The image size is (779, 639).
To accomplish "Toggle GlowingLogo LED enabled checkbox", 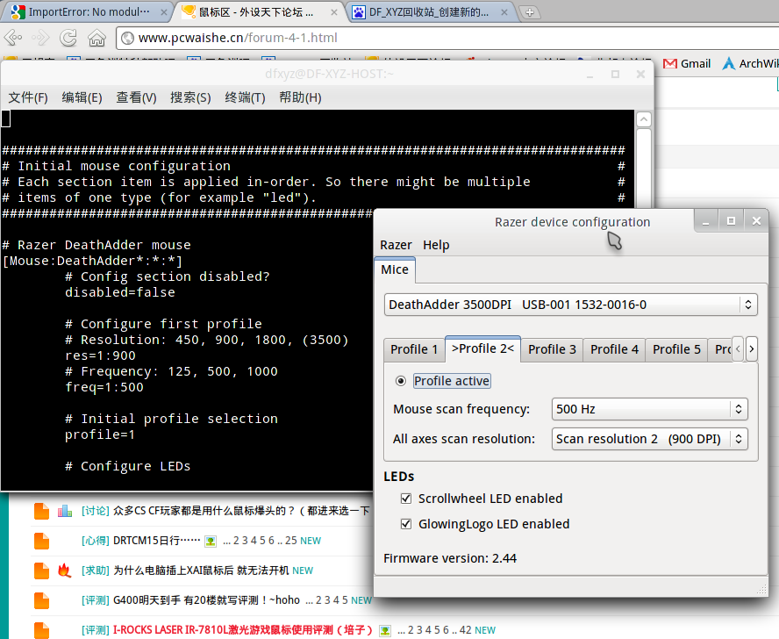I will click(406, 524).
